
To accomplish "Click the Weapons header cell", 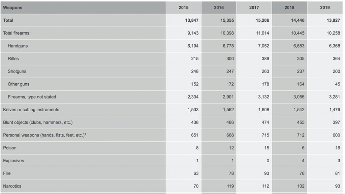I will (x=13, y=8).
